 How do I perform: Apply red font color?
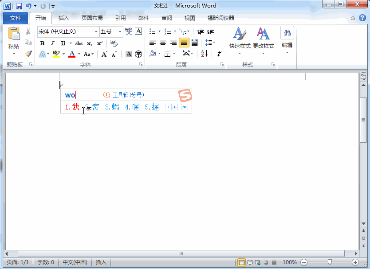tap(72, 54)
